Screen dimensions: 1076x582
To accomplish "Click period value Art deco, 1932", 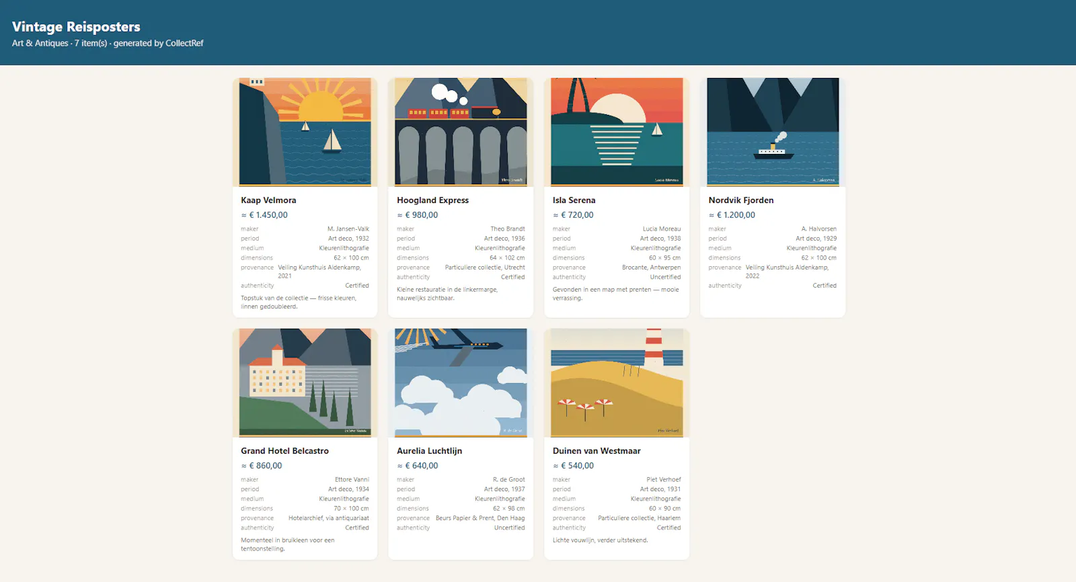I will point(348,239).
